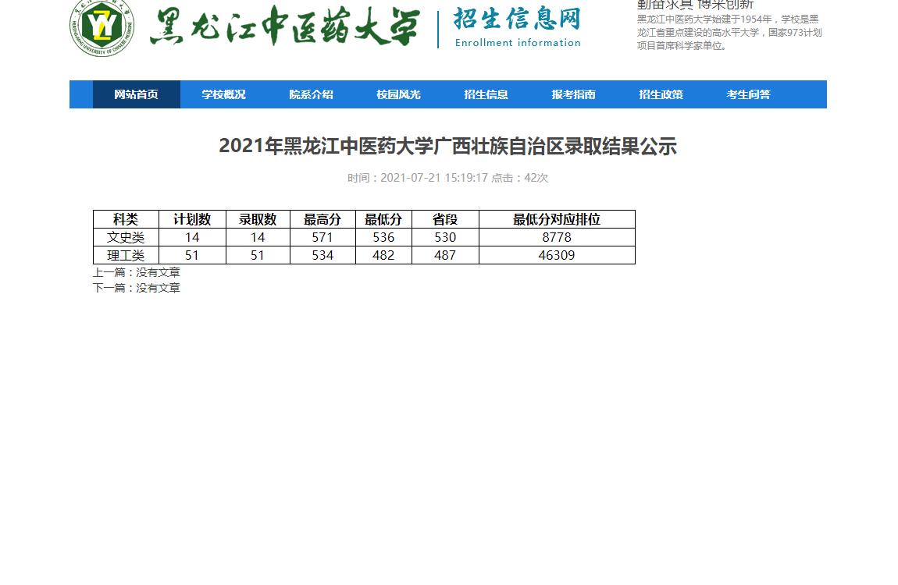This screenshot has height=585, width=898.
Task: Select the 最高分 header cell
Action: (323, 219)
